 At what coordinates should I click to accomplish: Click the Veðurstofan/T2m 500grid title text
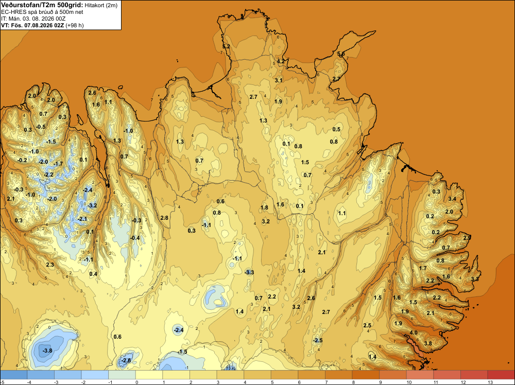click(42, 5)
